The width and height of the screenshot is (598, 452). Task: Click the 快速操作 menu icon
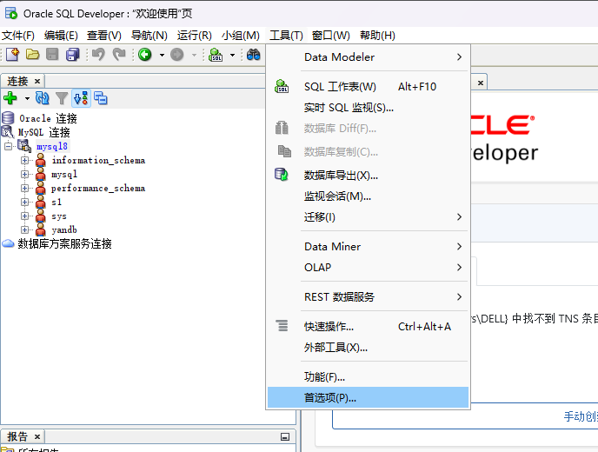tap(282, 326)
